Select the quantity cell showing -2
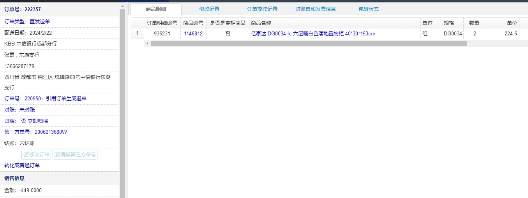The height and width of the screenshot is (198, 528). pyautogui.click(x=474, y=34)
